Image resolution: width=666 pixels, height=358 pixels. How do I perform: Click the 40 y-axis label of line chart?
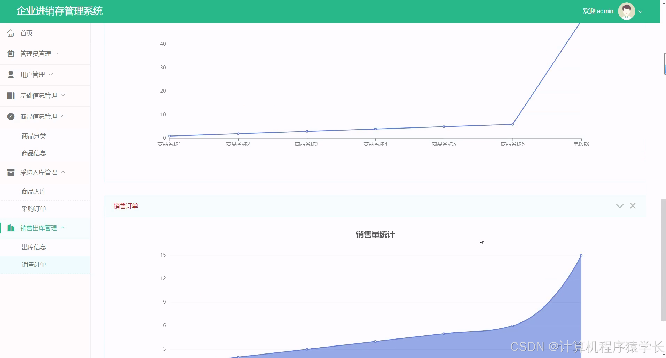(x=163, y=44)
